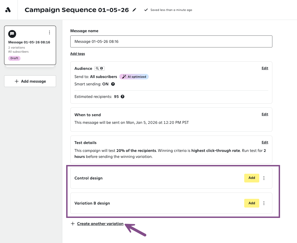Screen dimensions: 297x243
Task: Click the Add tags link
Action: pos(77,54)
